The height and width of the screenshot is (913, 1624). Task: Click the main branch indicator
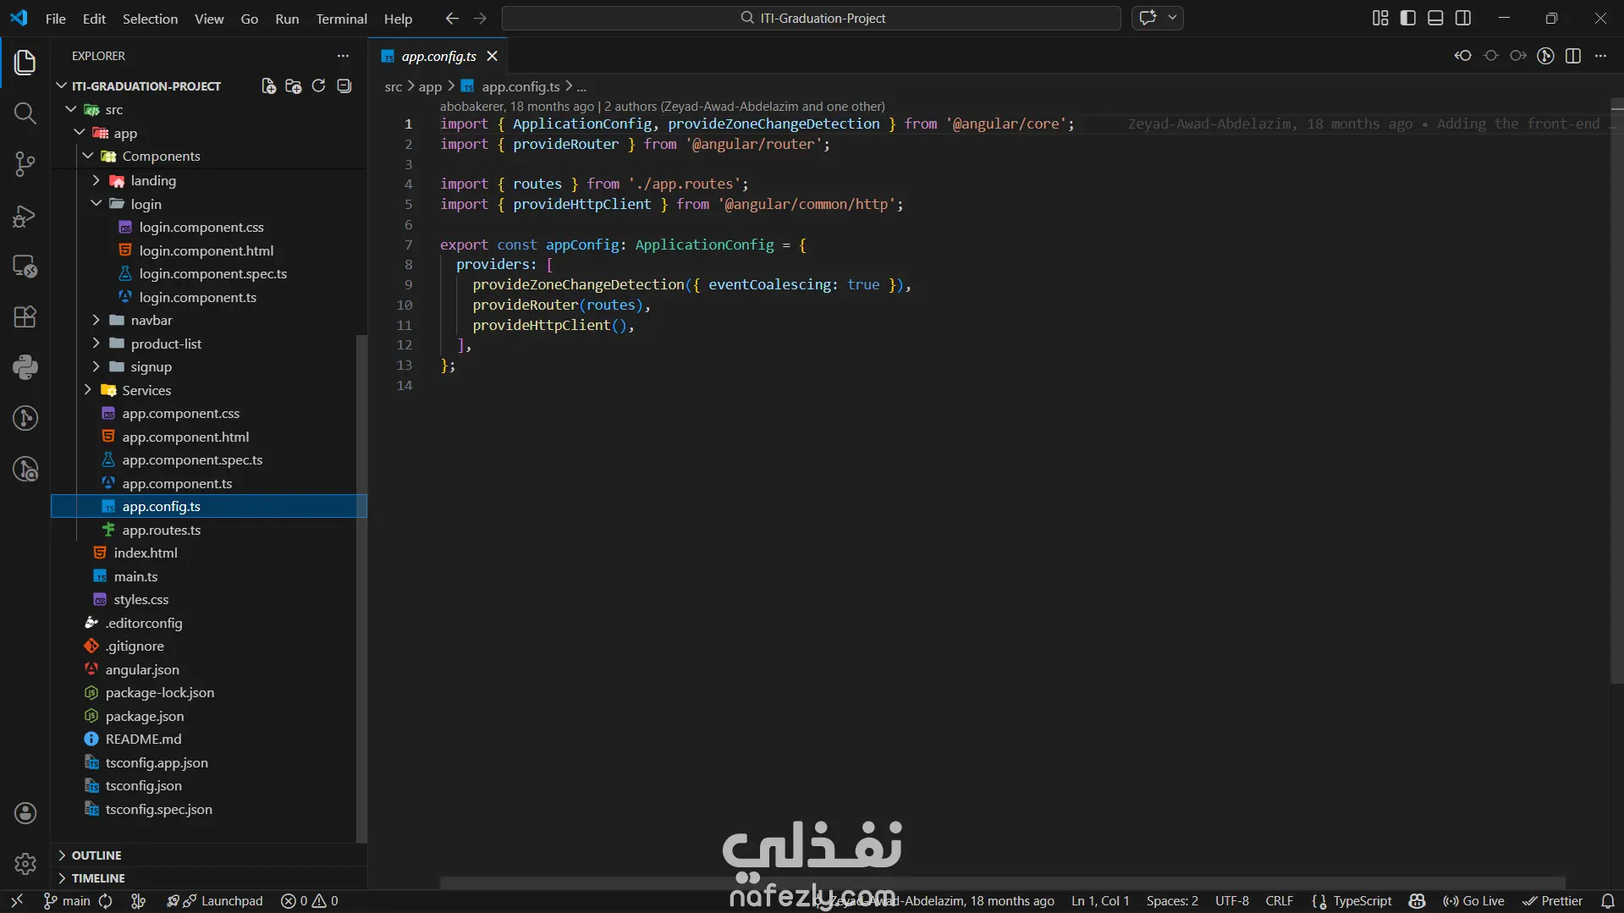[67, 901]
